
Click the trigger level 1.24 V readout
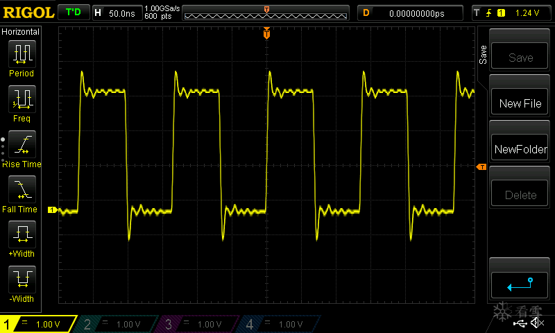pos(527,13)
